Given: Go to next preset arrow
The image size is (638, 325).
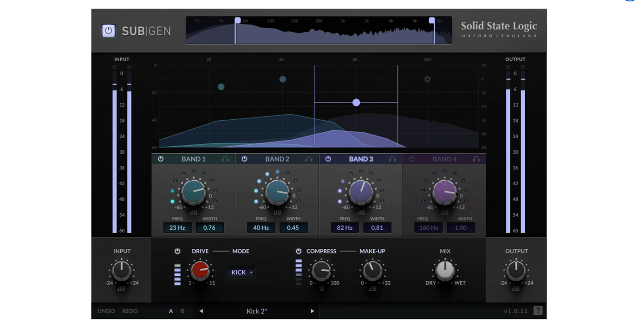Looking at the screenshot, I should (x=312, y=311).
